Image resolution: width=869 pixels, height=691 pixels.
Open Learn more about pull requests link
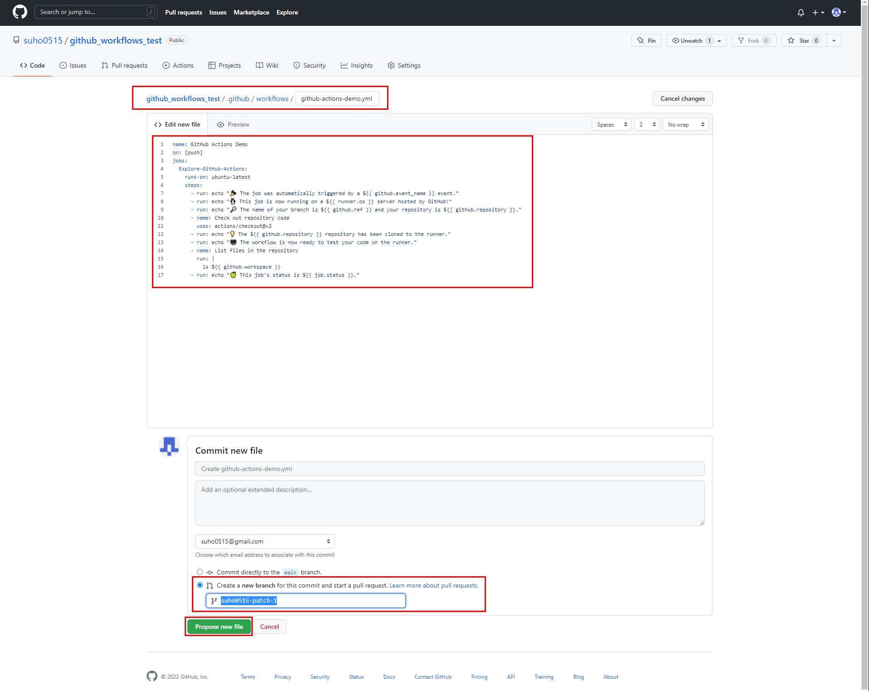tap(433, 585)
